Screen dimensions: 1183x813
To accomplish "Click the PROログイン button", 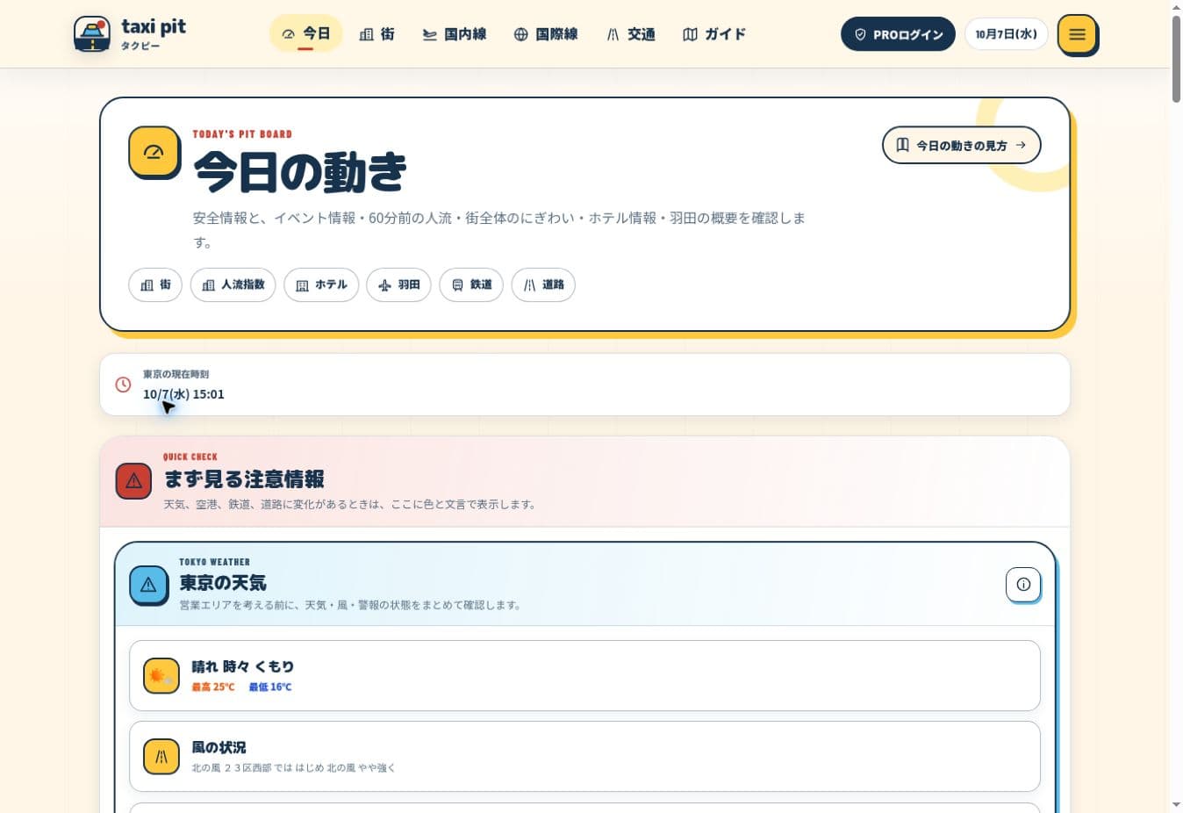I will (x=898, y=34).
